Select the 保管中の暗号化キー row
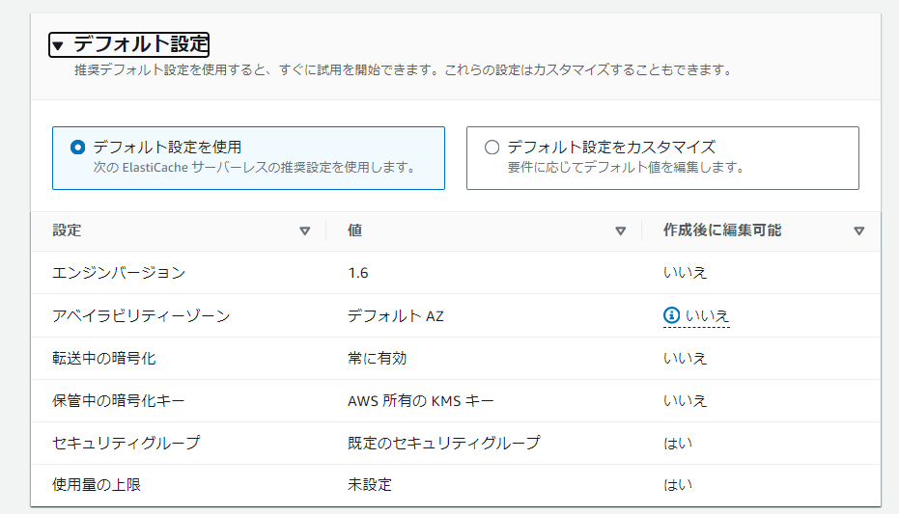The image size is (899, 514). [456, 400]
